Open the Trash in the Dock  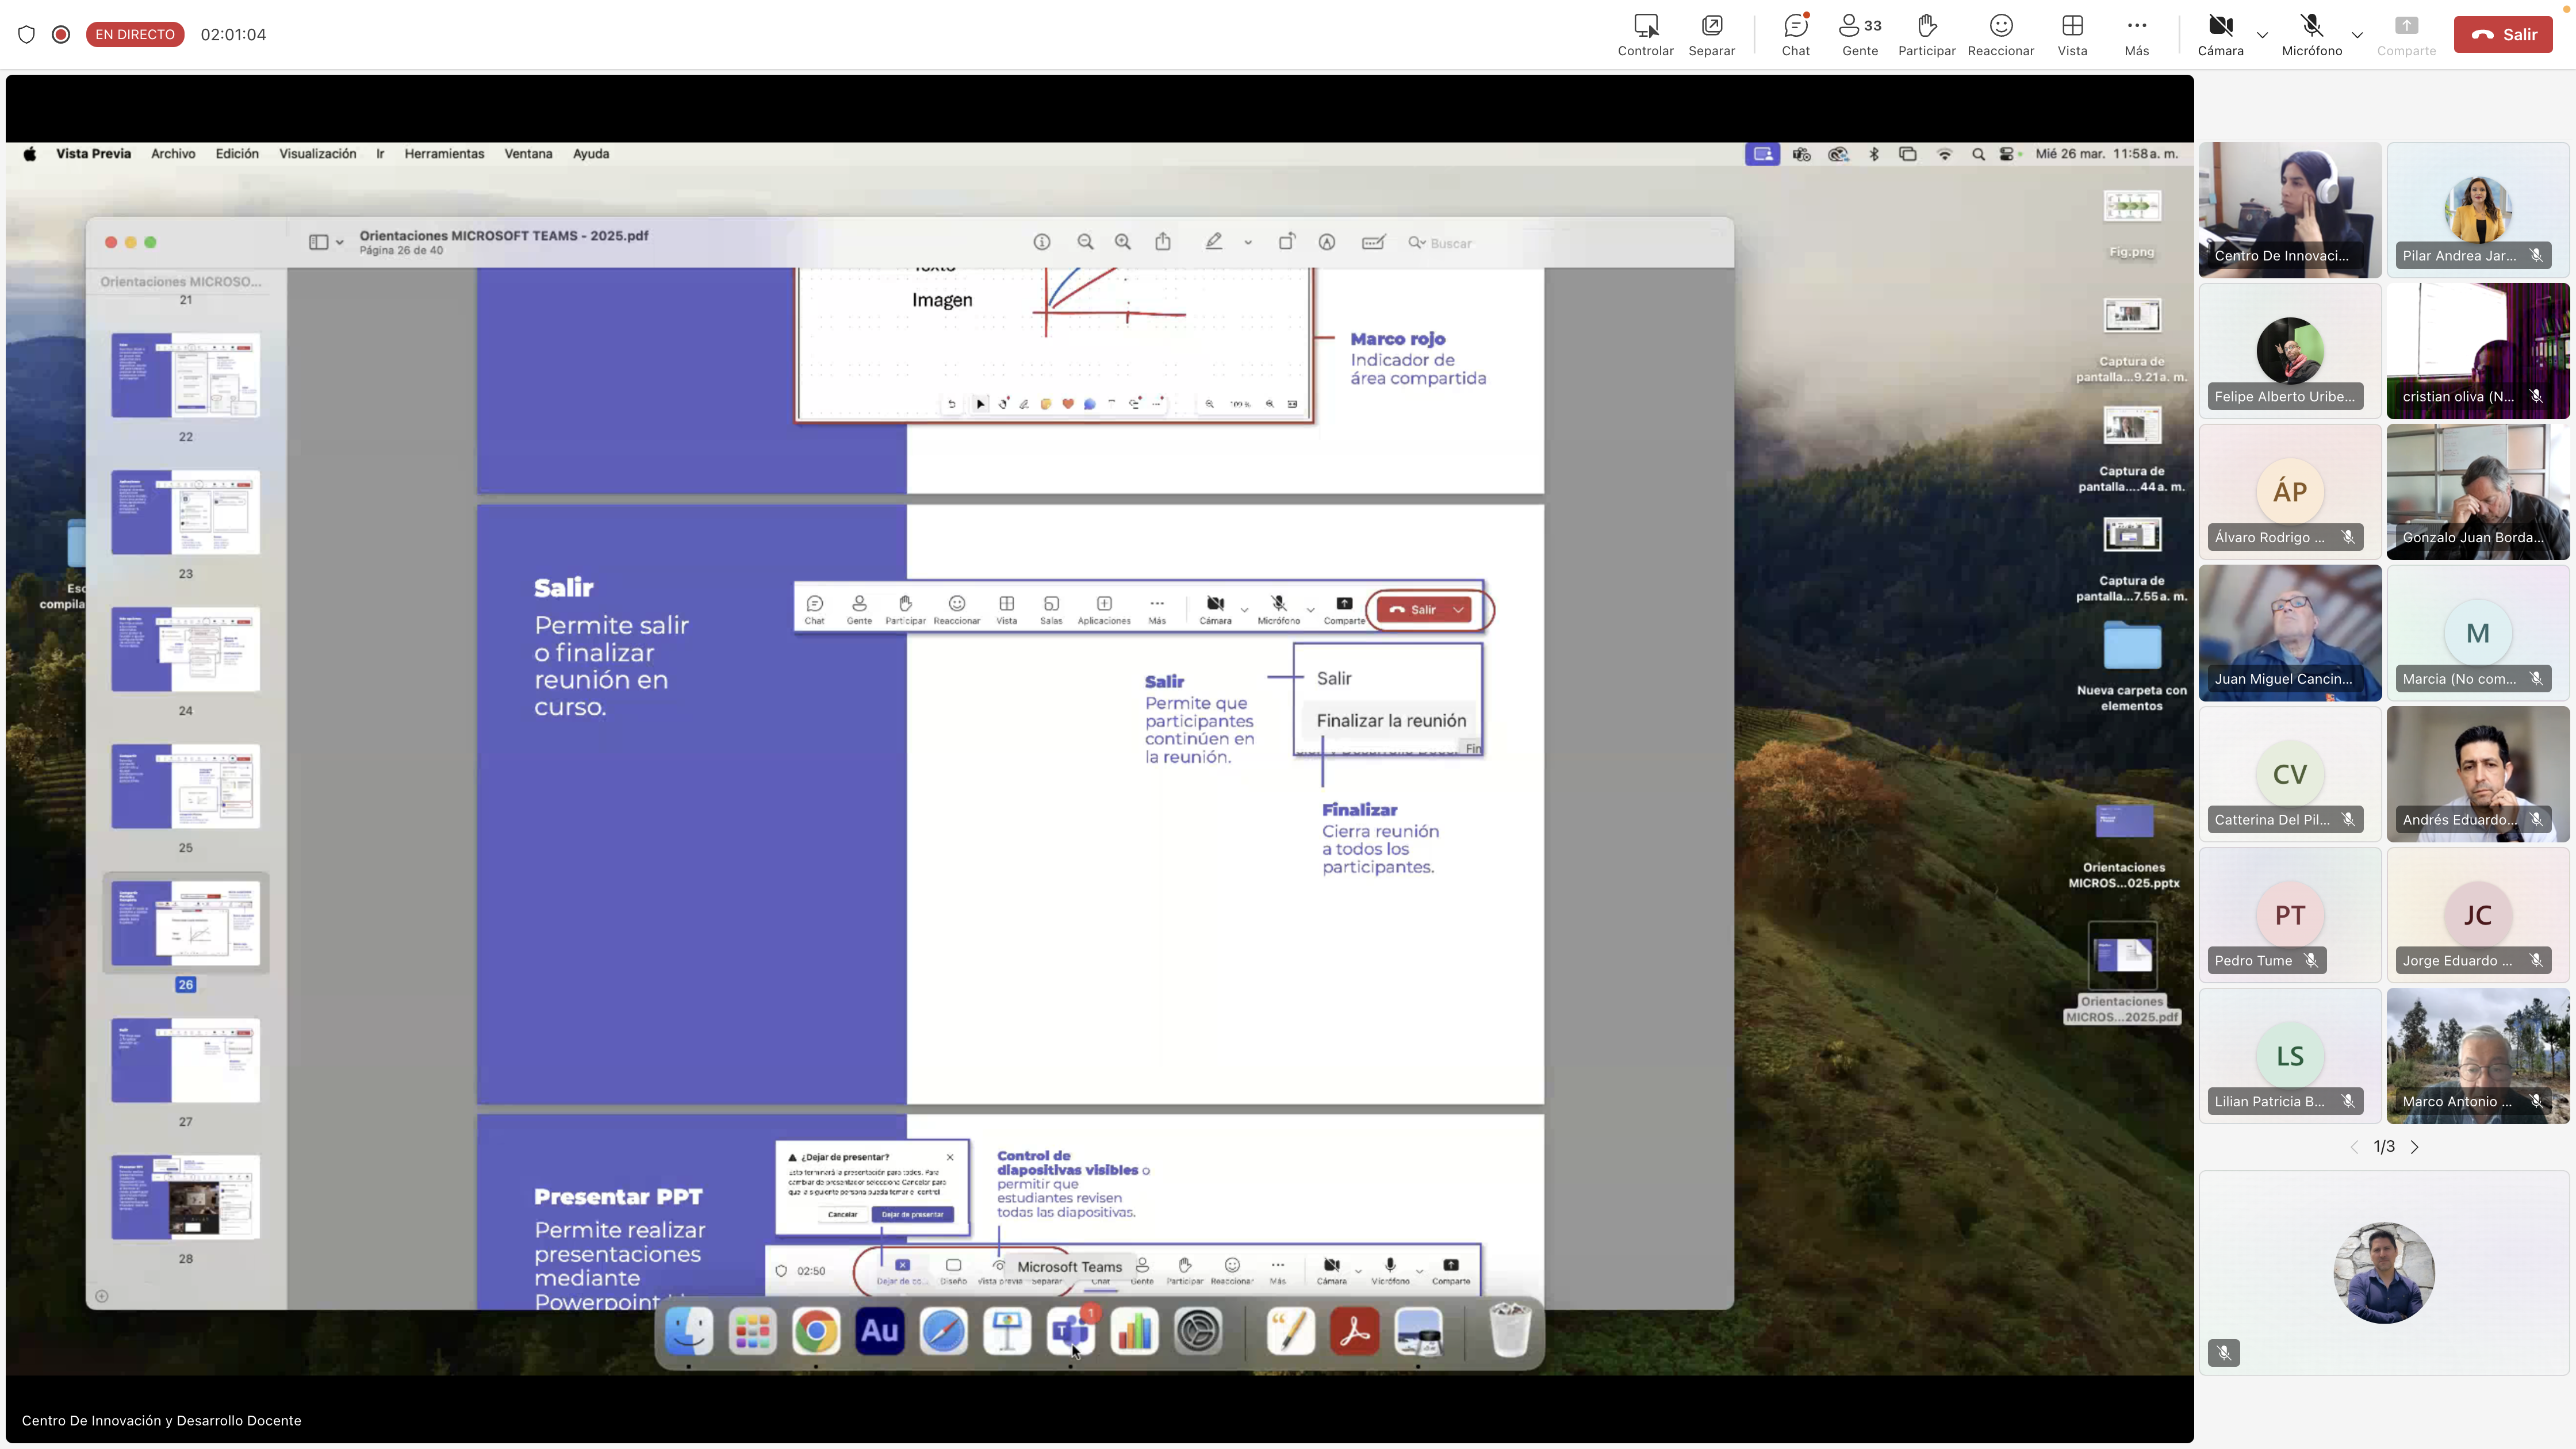click(x=1510, y=1331)
